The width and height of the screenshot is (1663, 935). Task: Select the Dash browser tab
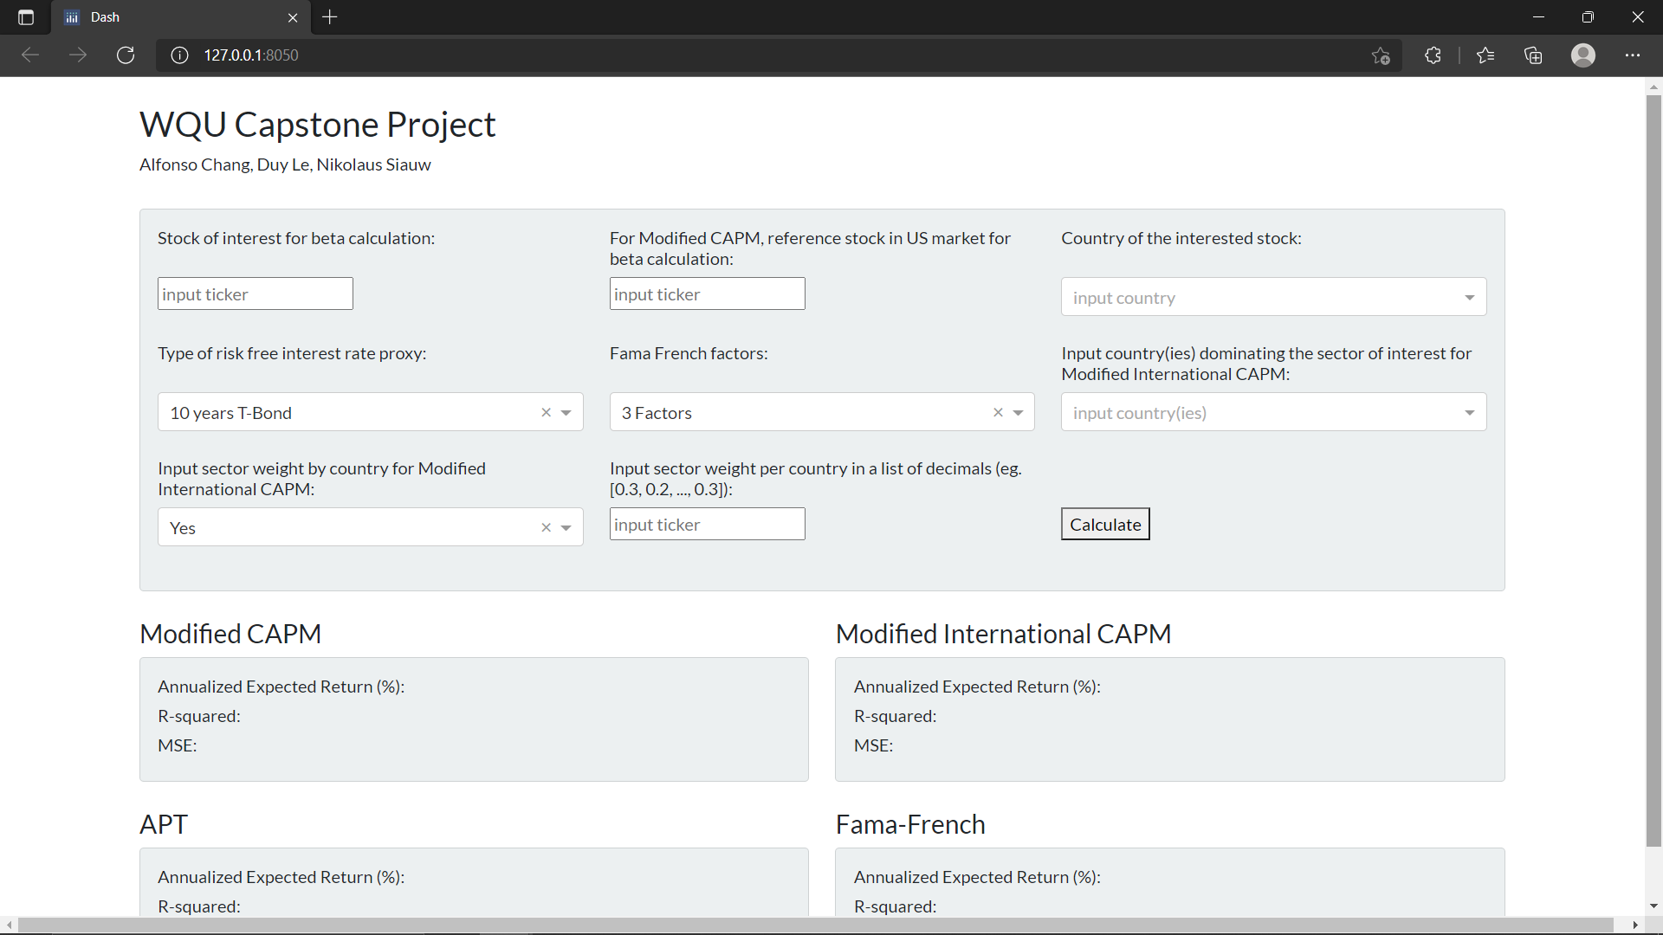click(173, 17)
